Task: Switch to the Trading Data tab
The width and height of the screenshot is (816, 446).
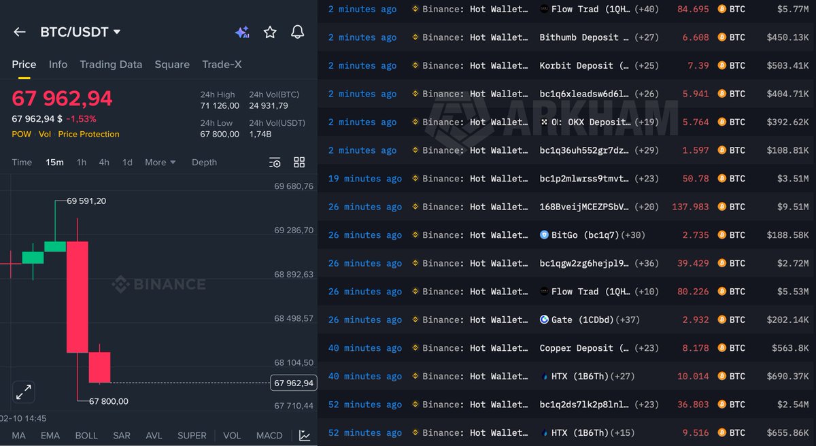Action: [111, 64]
